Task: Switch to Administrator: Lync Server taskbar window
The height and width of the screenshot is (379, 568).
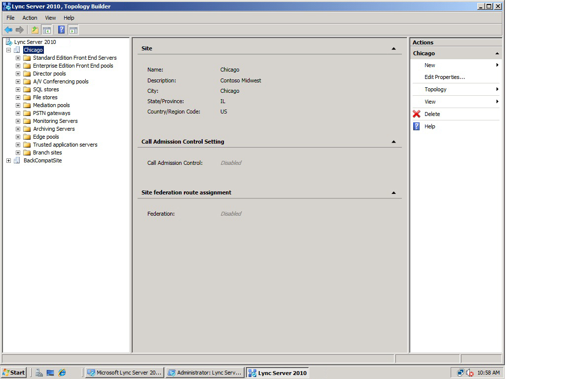Action: coord(205,373)
